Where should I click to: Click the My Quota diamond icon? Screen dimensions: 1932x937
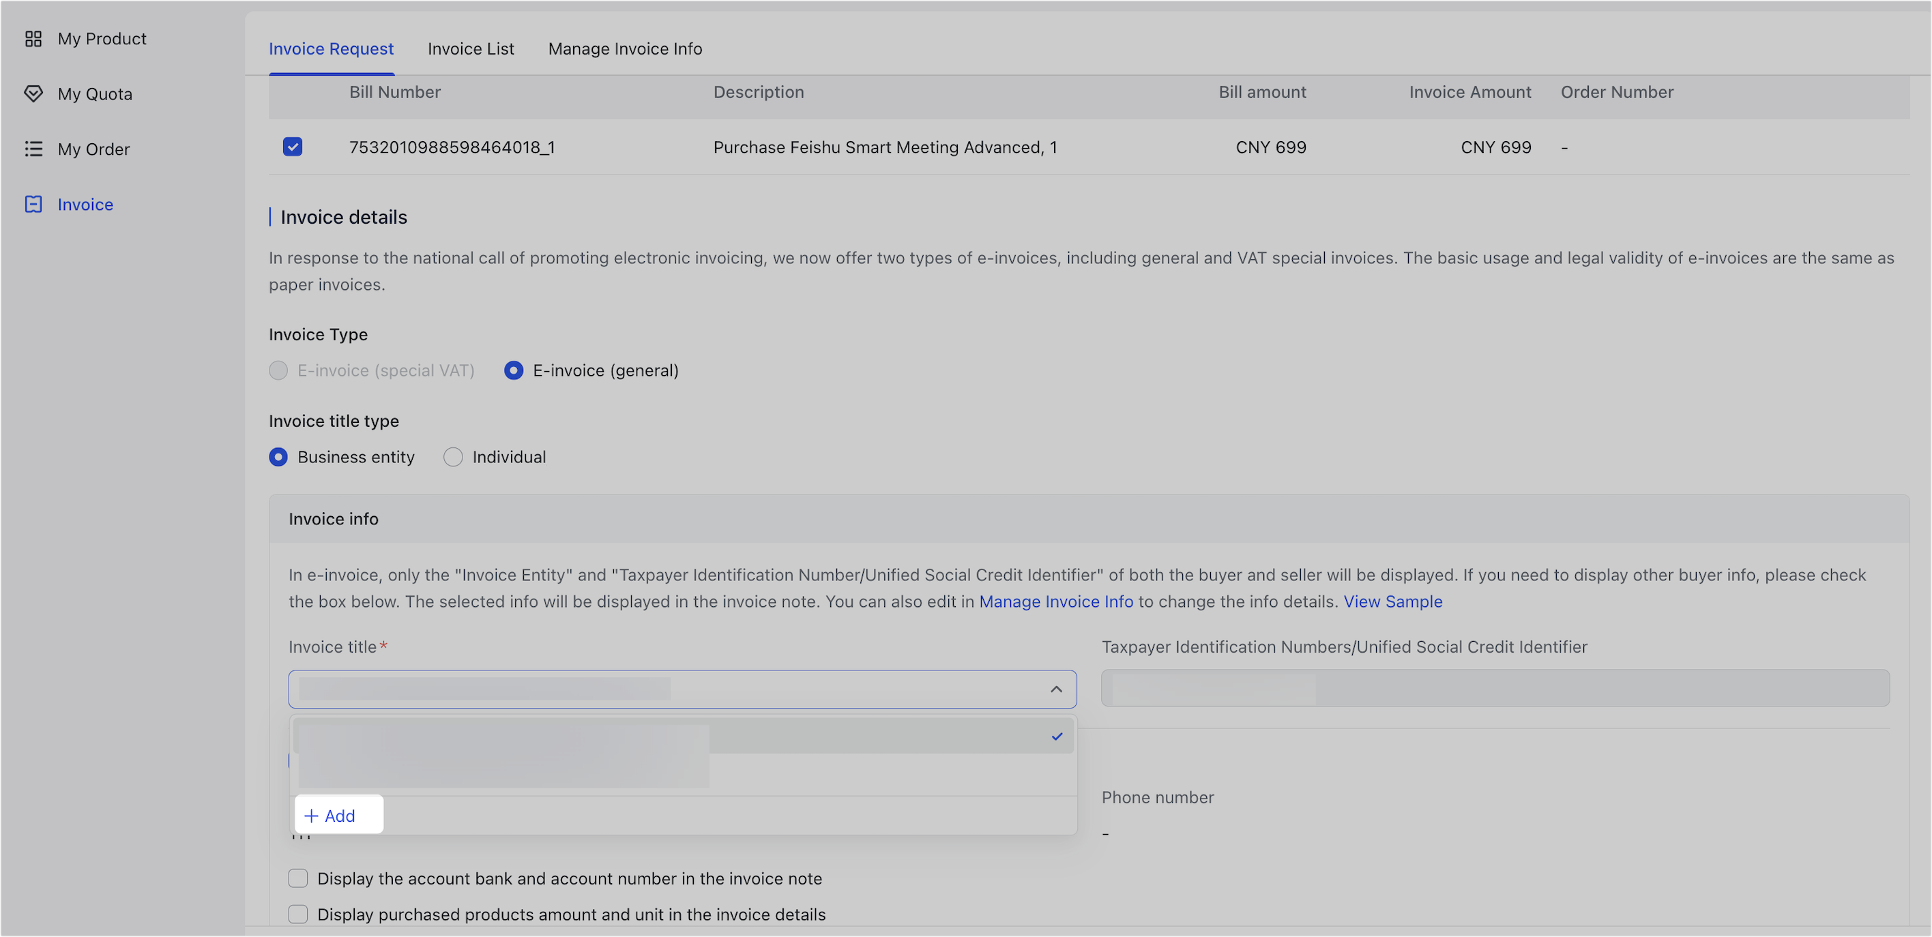(33, 93)
